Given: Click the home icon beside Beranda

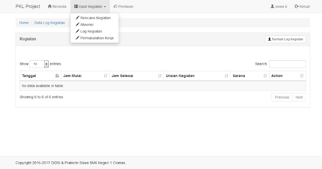Looking at the screenshot, I should point(50,6).
